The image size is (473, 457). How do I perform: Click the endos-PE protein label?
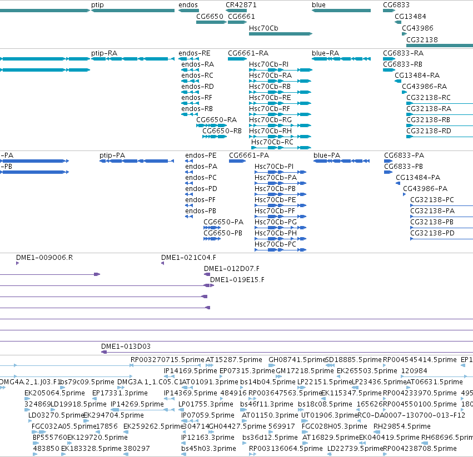tap(201, 155)
